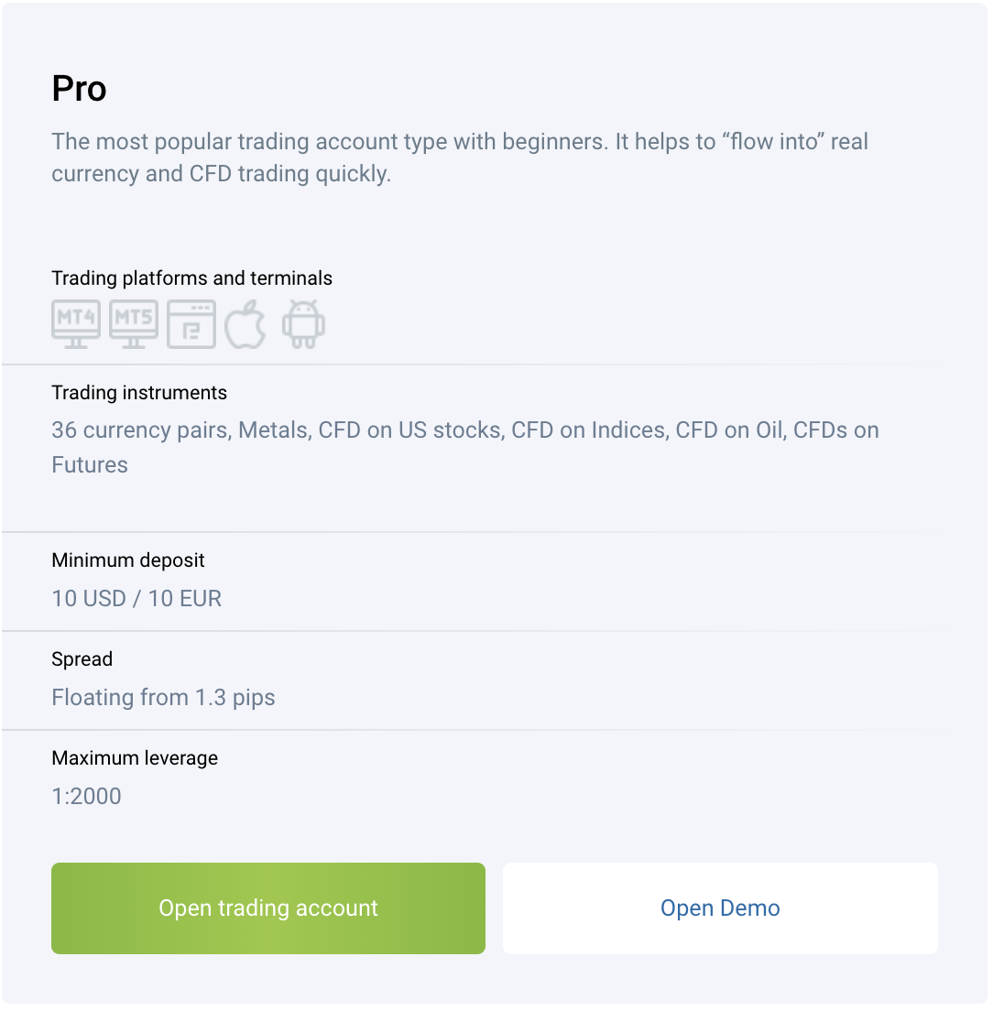
Task: Click the '10 USD / 10 EUR' value
Action: click(136, 598)
